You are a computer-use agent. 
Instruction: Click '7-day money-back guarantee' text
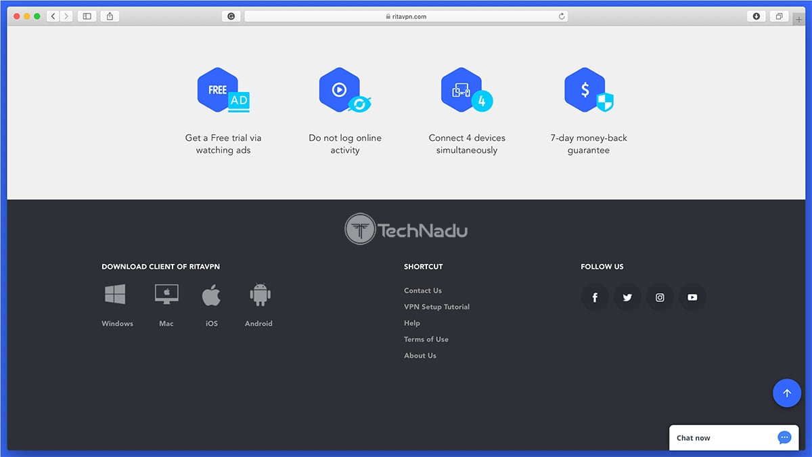589,144
